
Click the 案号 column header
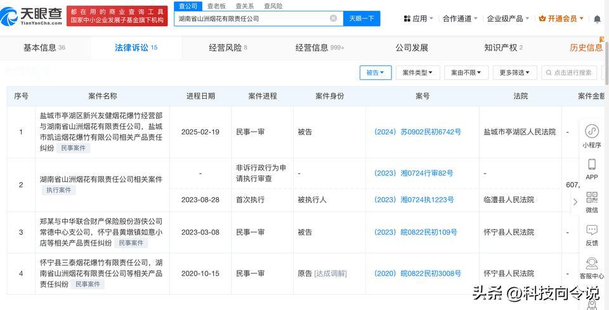[422, 96]
